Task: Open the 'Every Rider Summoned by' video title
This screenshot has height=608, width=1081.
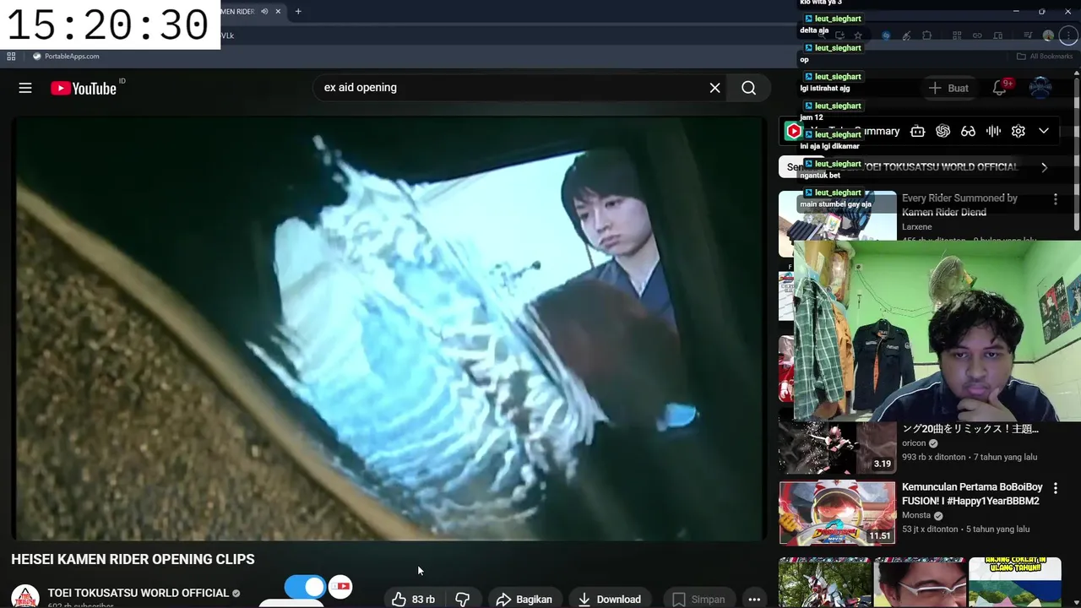Action: coord(959,205)
